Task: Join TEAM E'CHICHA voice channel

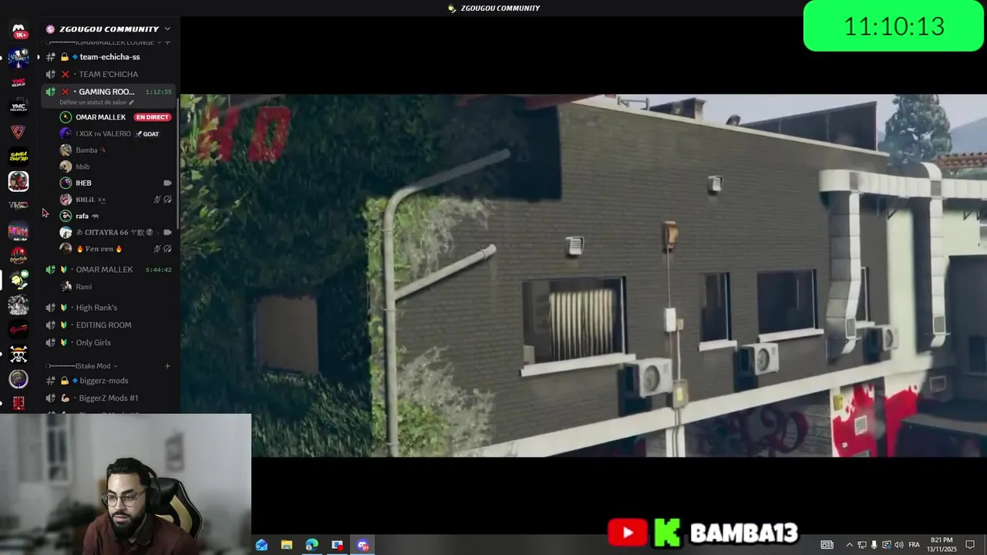Action: coord(109,74)
